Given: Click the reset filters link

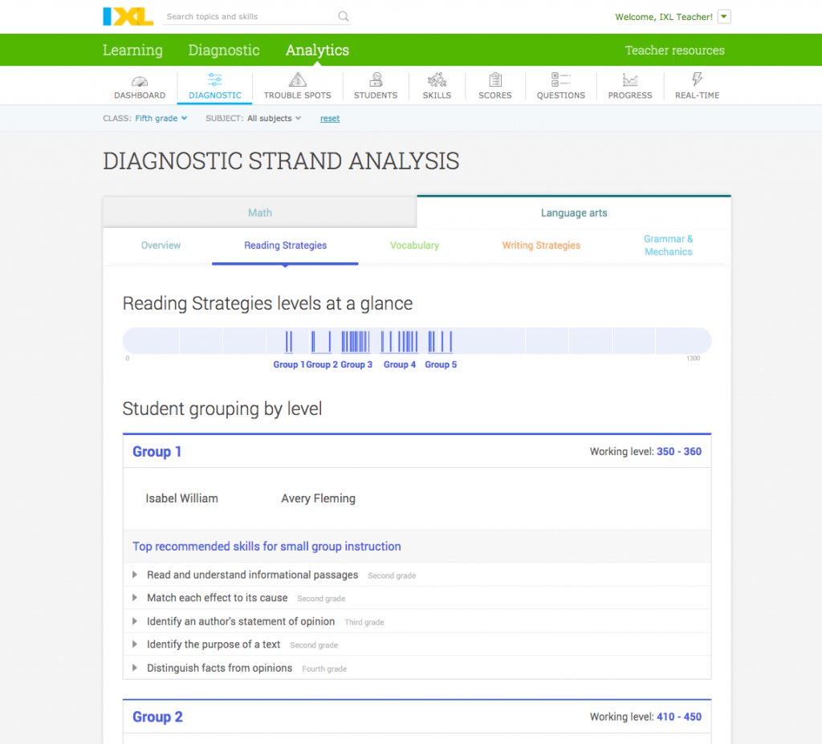Looking at the screenshot, I should coord(329,117).
